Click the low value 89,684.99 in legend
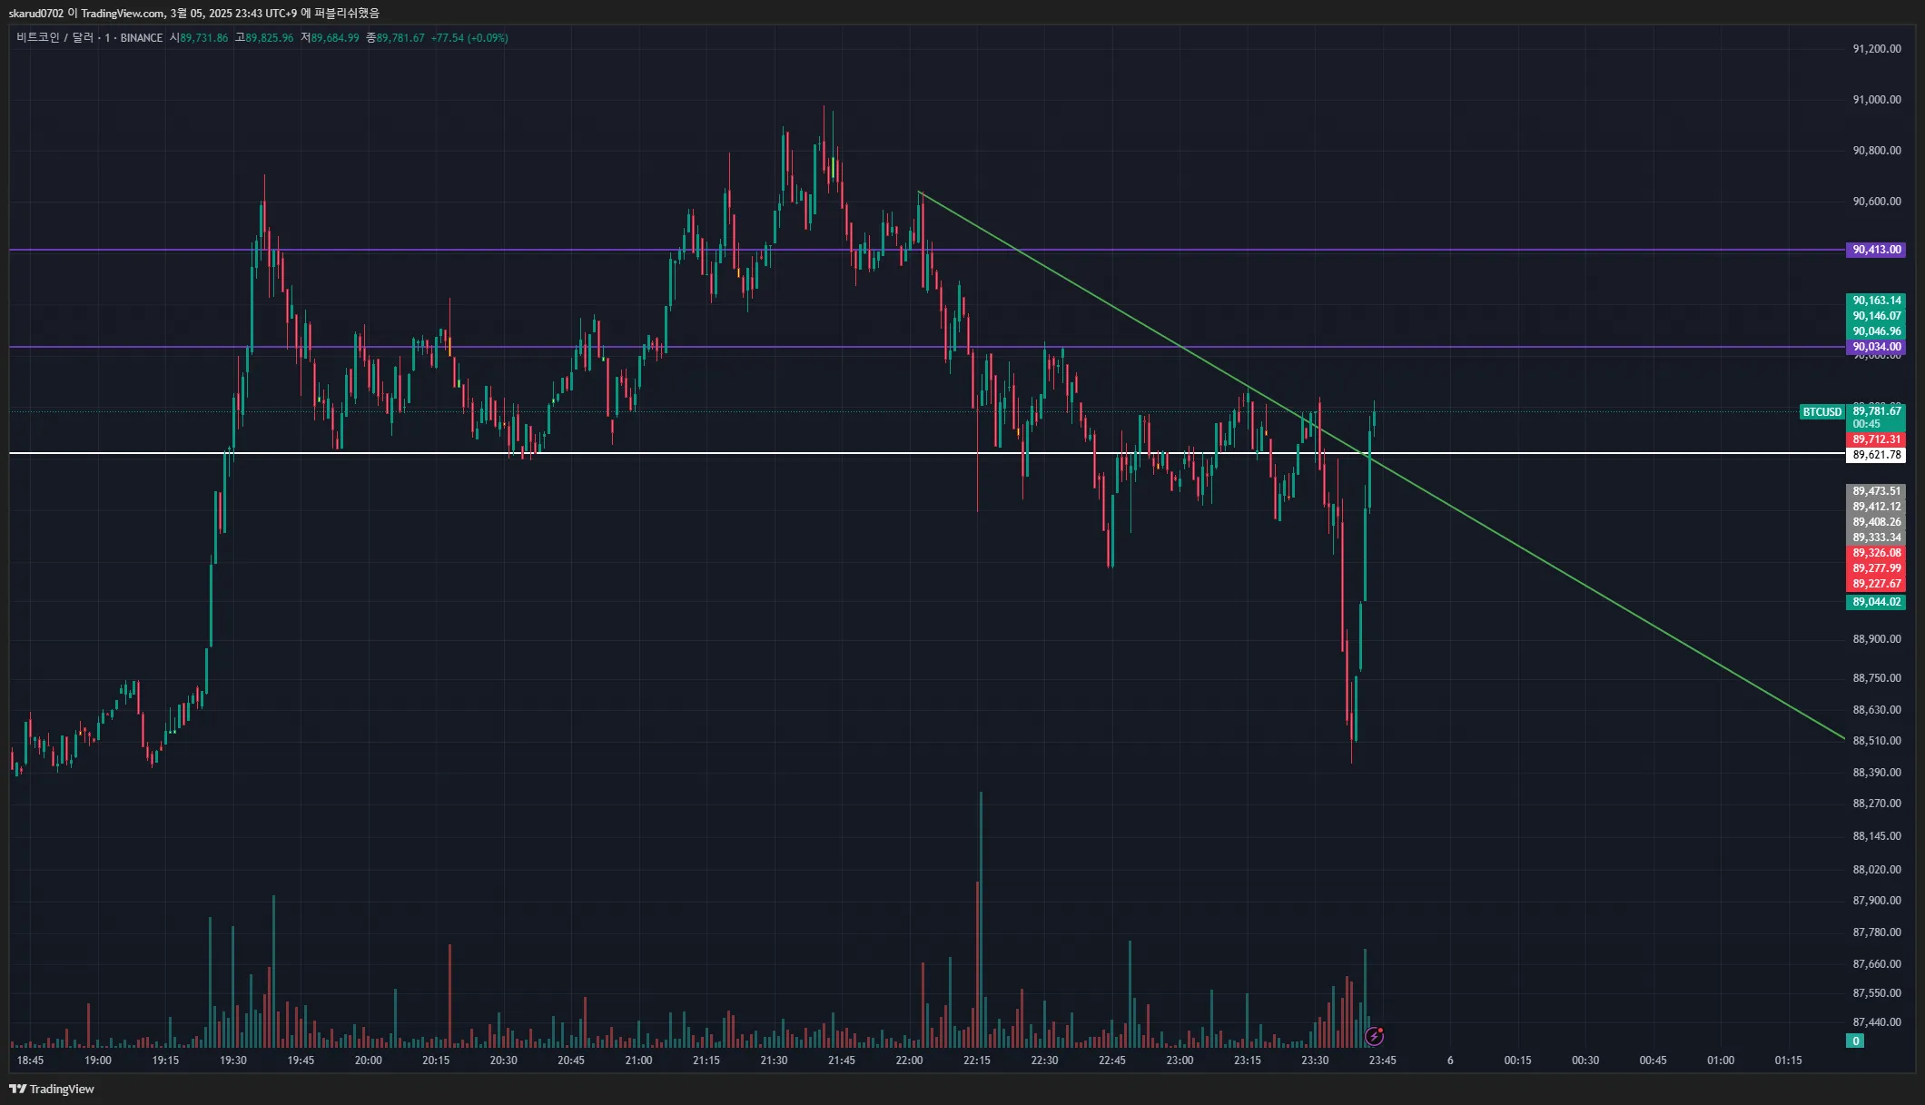This screenshot has height=1105, width=1925. point(335,38)
